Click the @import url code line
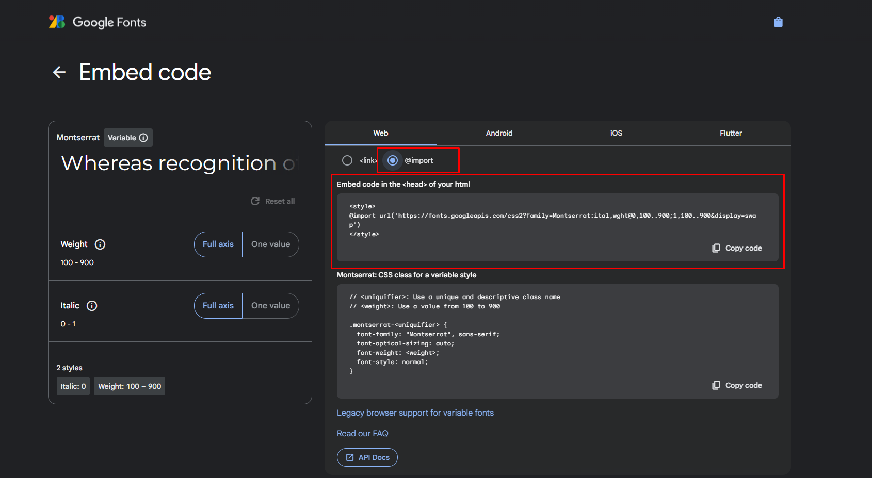Screen dimensions: 872x478 pyautogui.click(x=553, y=220)
